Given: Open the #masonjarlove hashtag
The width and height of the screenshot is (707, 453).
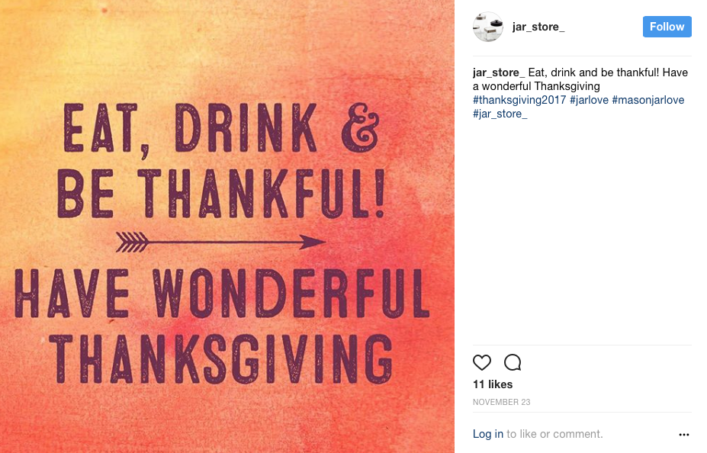Looking at the screenshot, I should click(x=648, y=100).
